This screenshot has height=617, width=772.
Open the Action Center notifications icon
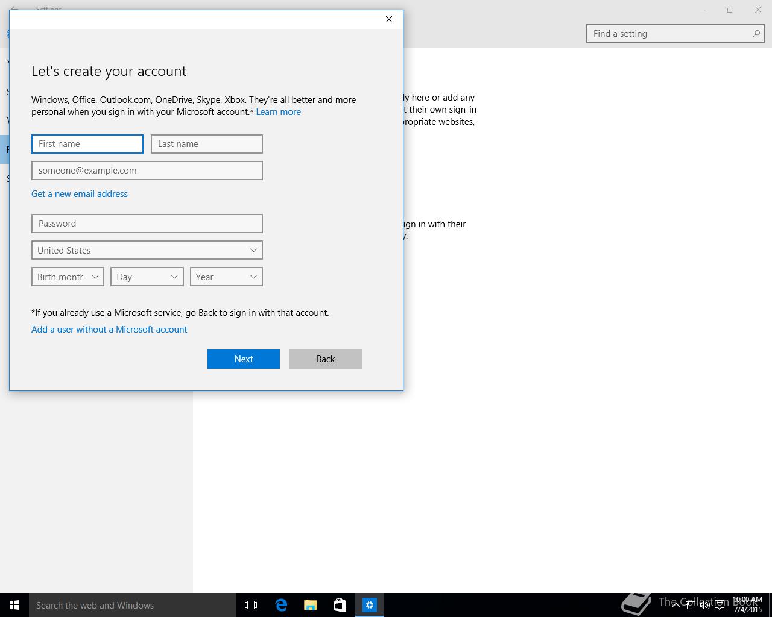click(x=720, y=605)
